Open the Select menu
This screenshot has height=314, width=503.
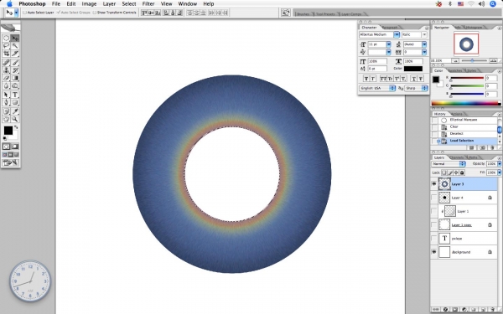[129, 4]
